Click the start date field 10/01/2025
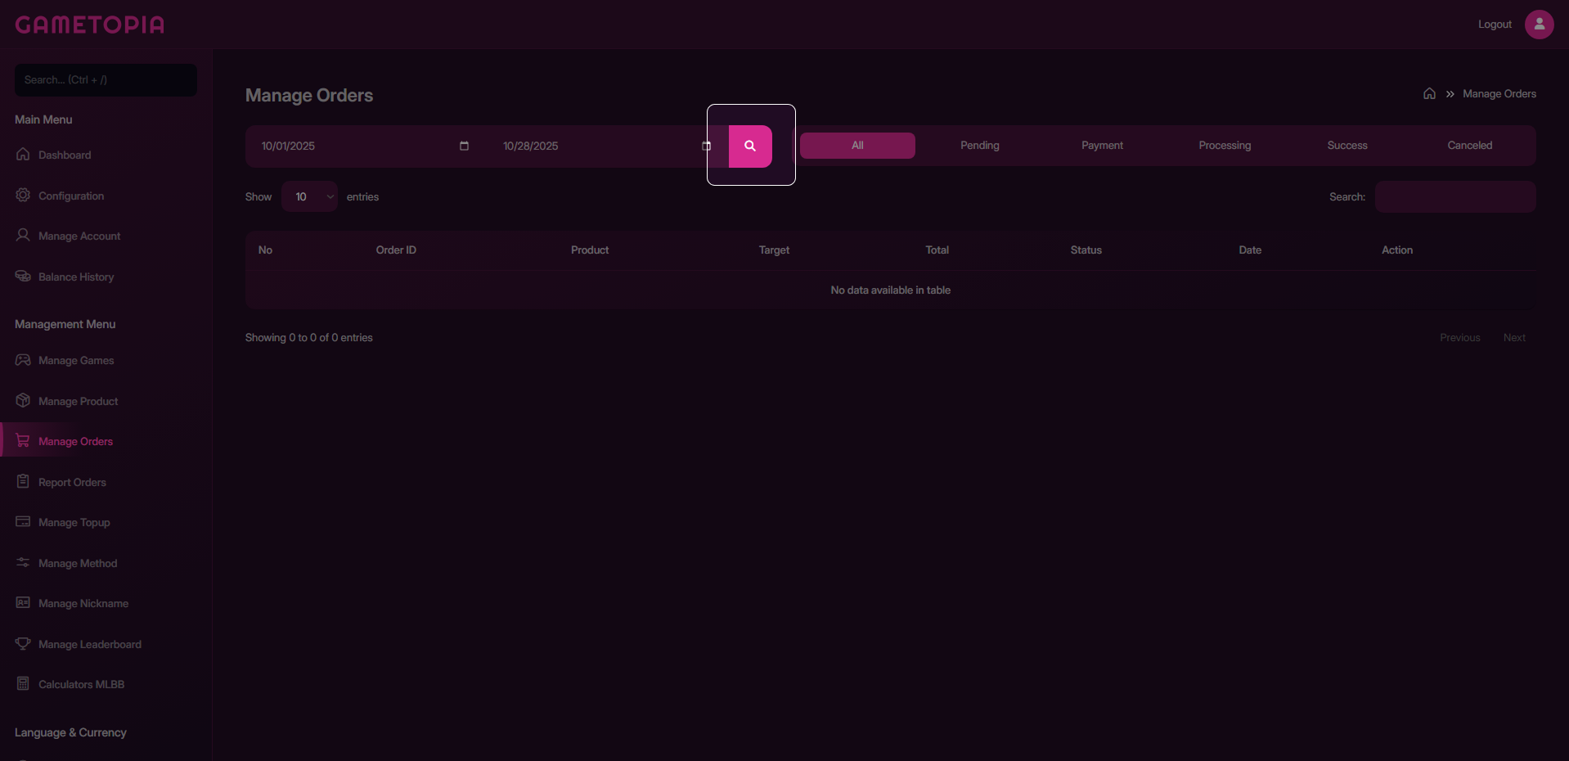1569x761 pixels. 366,146
